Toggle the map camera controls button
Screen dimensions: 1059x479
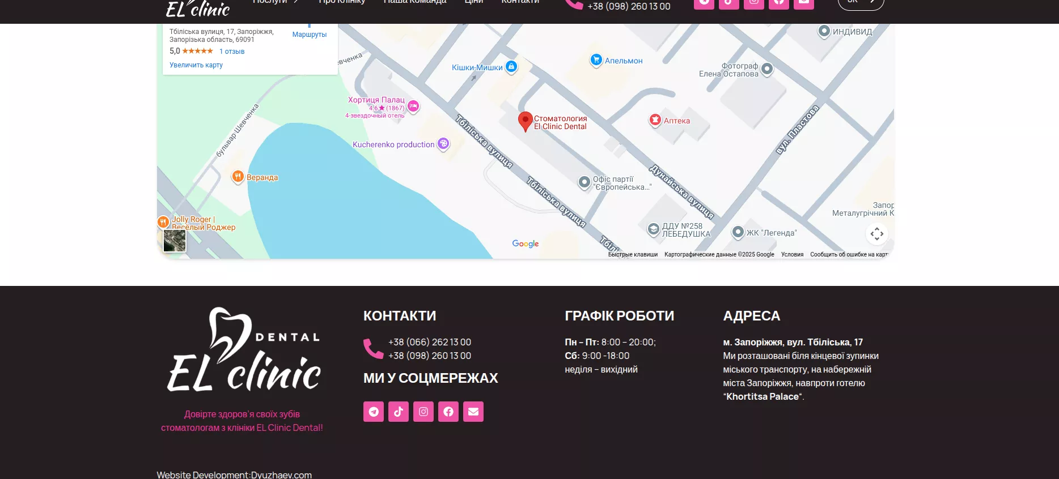[x=876, y=234]
